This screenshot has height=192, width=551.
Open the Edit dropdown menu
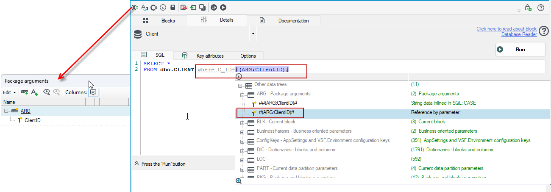pyautogui.click(x=9, y=92)
